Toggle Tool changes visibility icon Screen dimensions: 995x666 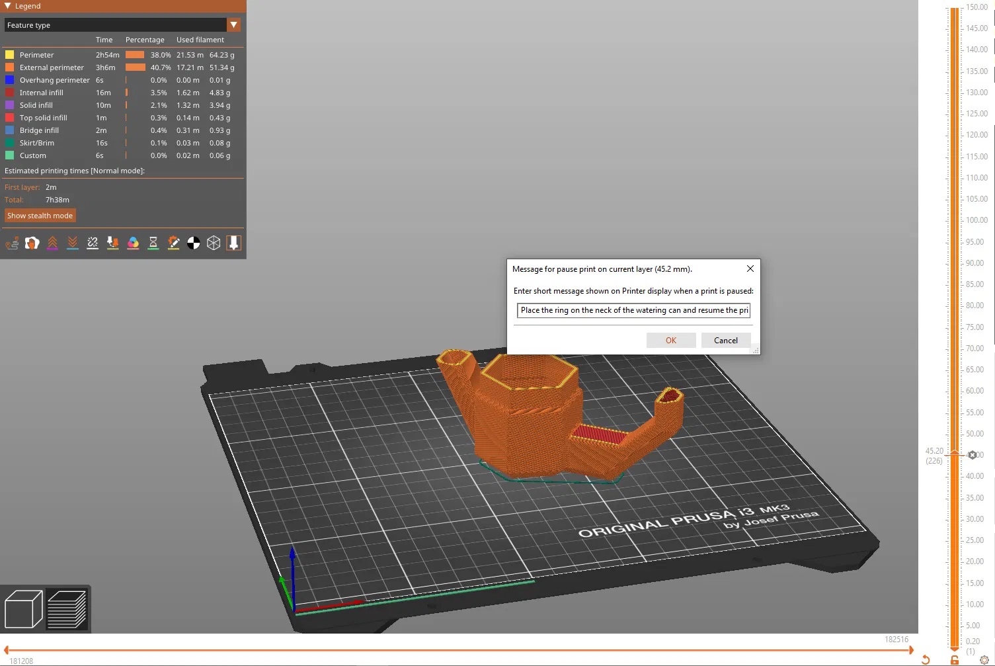113,243
